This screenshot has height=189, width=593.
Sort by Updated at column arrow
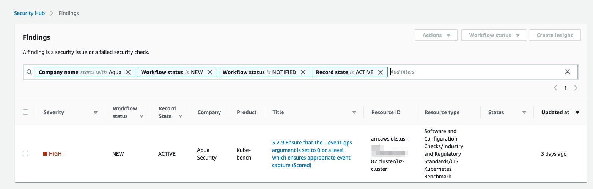pyautogui.click(x=577, y=112)
